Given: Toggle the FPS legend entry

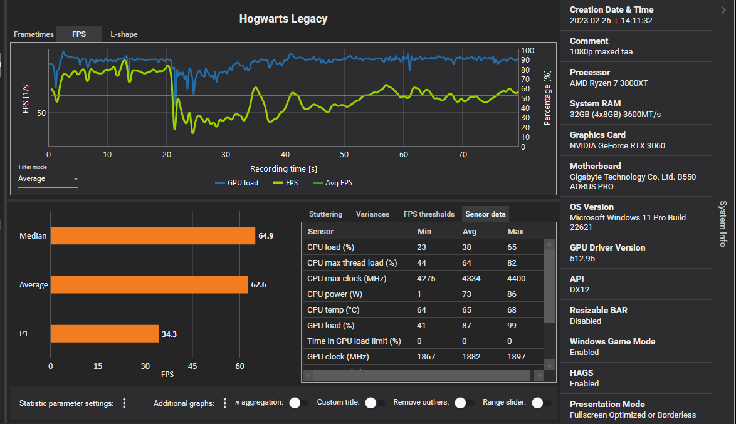Looking at the screenshot, I should pyautogui.click(x=285, y=183).
